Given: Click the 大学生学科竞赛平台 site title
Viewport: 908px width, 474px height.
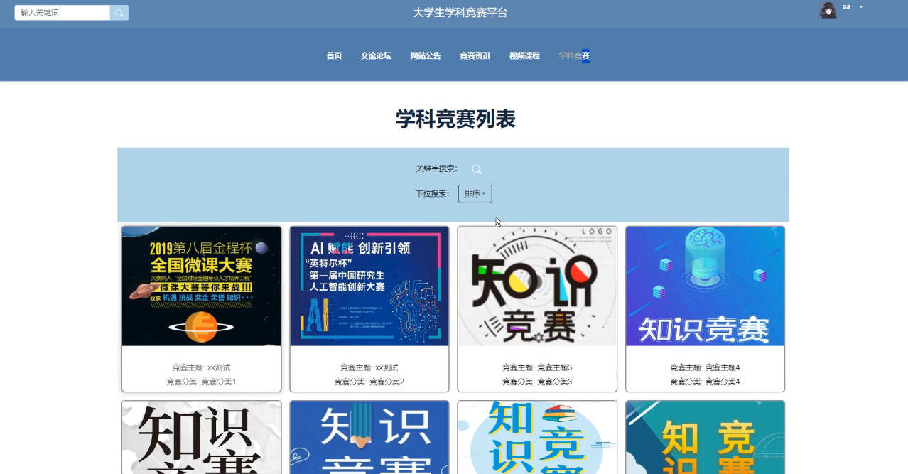Looking at the screenshot, I should pos(460,13).
